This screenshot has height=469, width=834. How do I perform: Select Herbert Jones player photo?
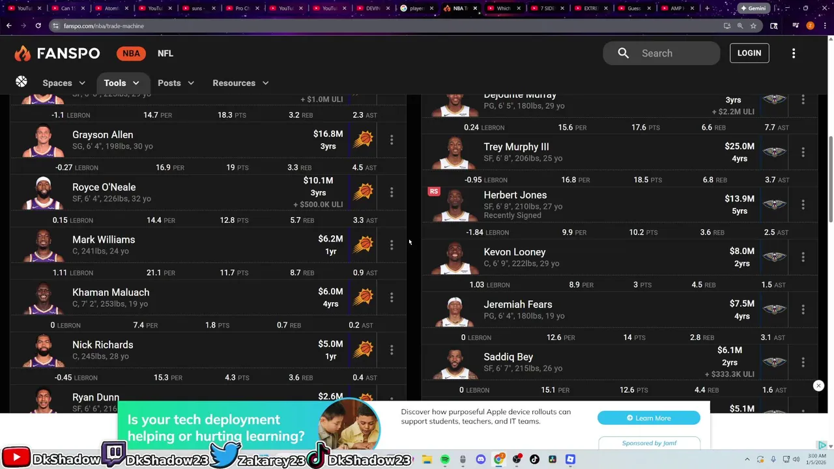[455, 205]
